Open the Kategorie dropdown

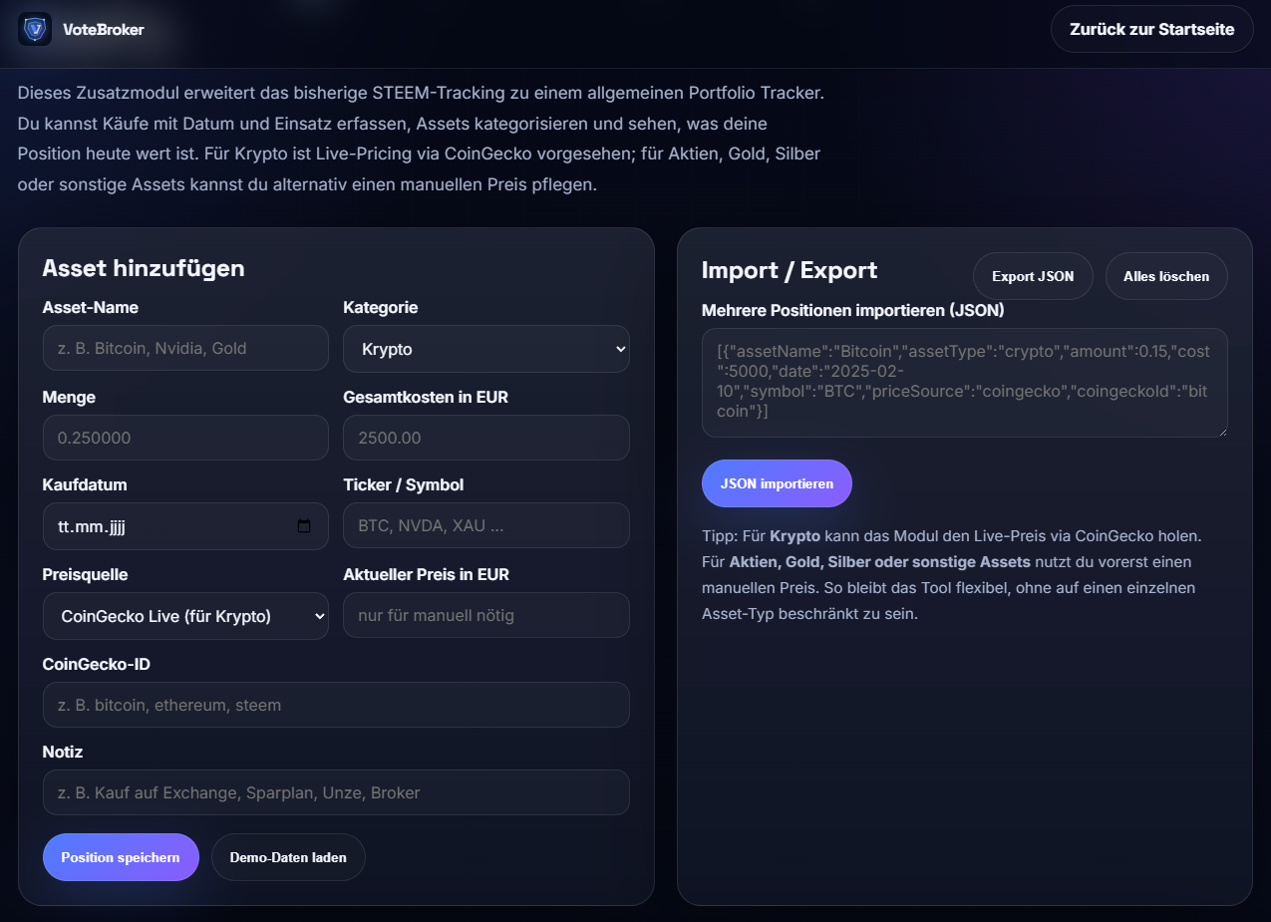(485, 349)
